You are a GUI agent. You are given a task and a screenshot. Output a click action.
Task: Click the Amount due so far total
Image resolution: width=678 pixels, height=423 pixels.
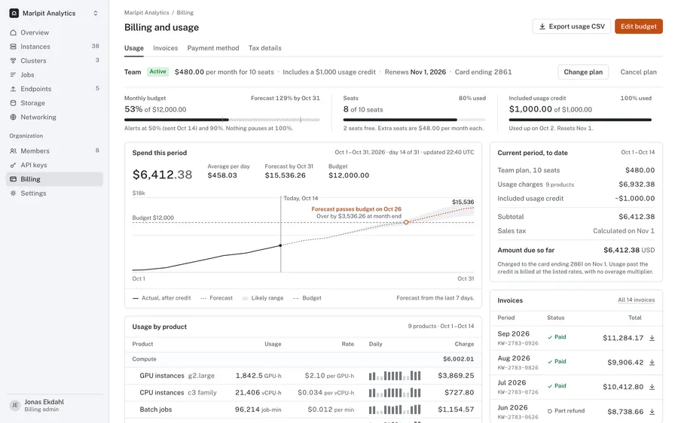coord(629,250)
